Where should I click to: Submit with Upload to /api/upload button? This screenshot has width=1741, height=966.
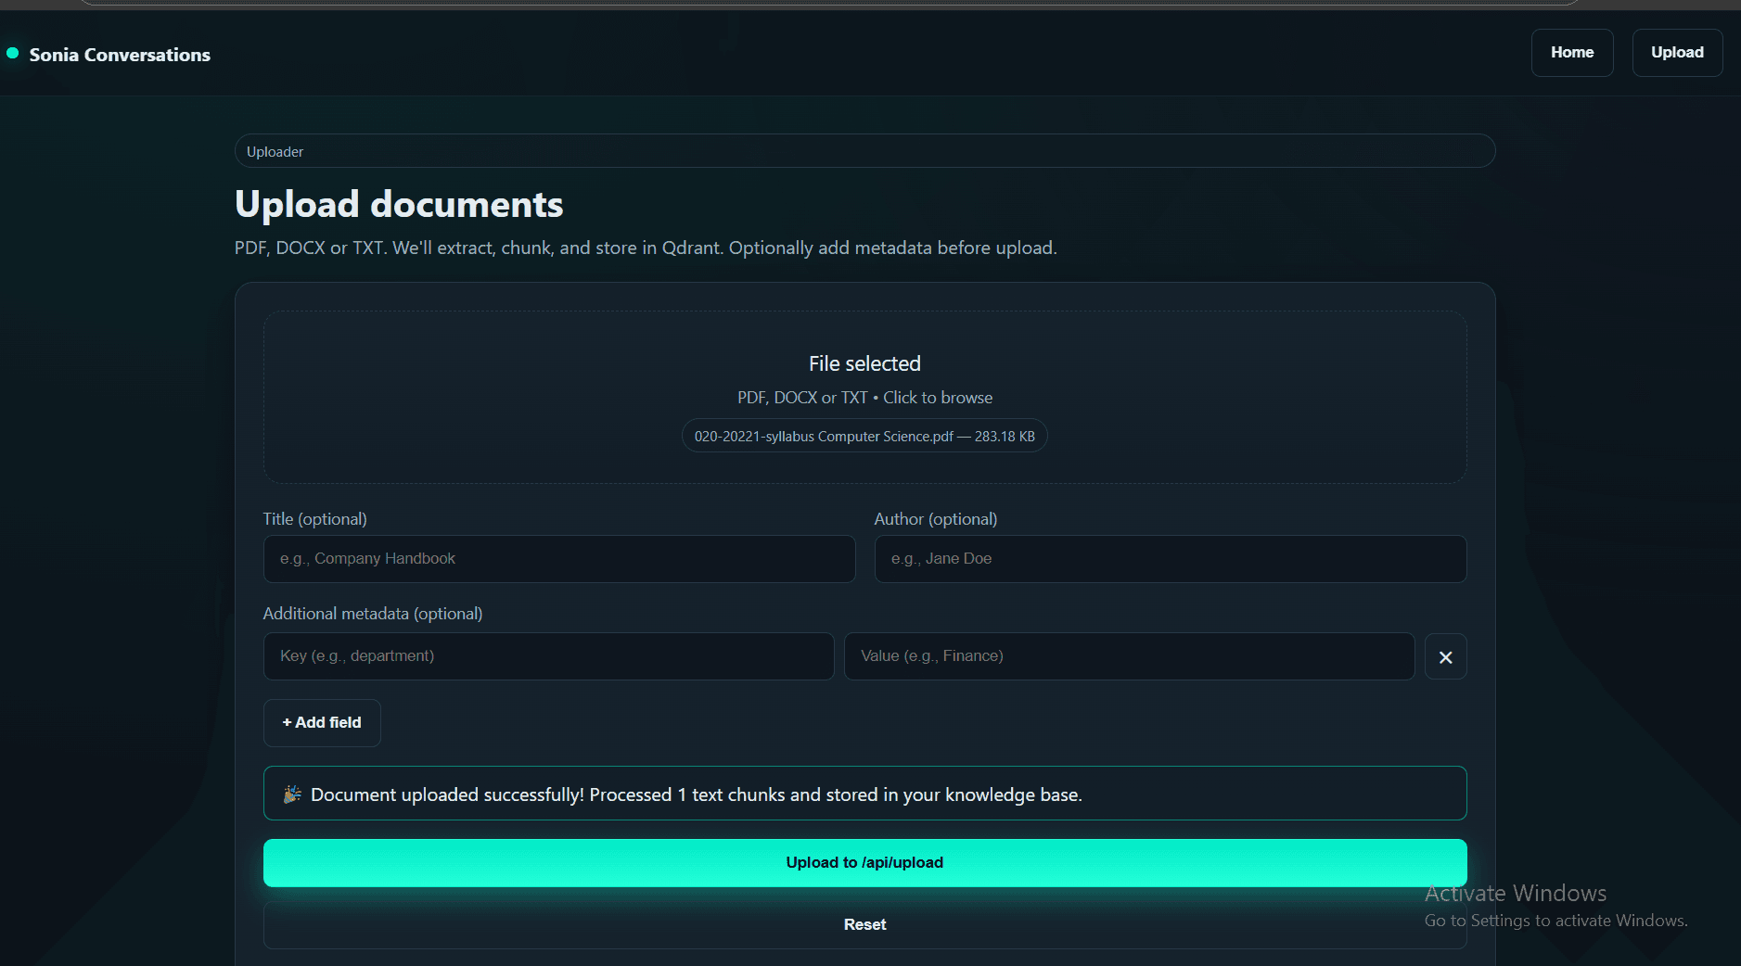coord(864,862)
